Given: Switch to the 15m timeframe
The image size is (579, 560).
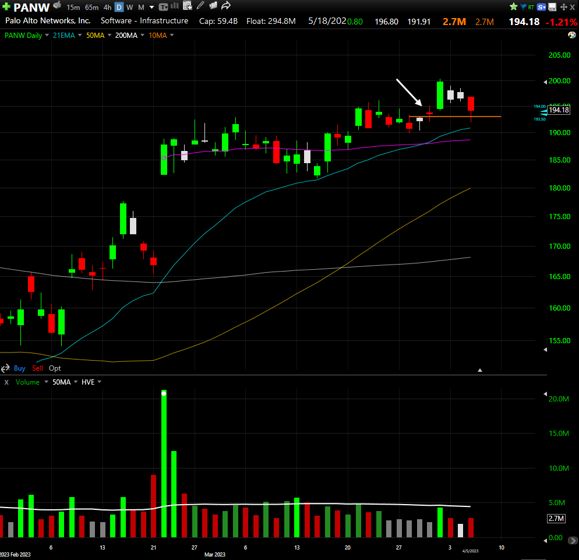Looking at the screenshot, I should tap(73, 8).
